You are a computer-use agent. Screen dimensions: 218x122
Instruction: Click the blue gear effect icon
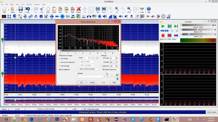(x=41, y=17)
